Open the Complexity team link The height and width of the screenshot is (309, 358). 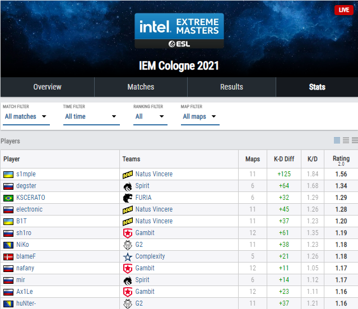150,256
